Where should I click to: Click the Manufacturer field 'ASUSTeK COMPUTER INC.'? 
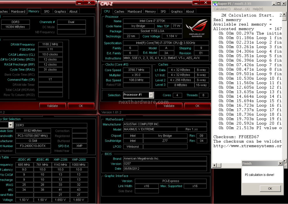pos(165,124)
